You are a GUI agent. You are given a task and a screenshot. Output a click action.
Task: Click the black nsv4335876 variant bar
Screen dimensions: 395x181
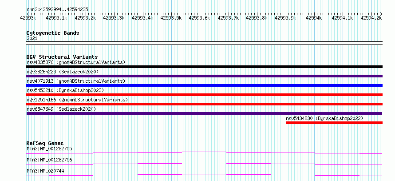pos(205,67)
